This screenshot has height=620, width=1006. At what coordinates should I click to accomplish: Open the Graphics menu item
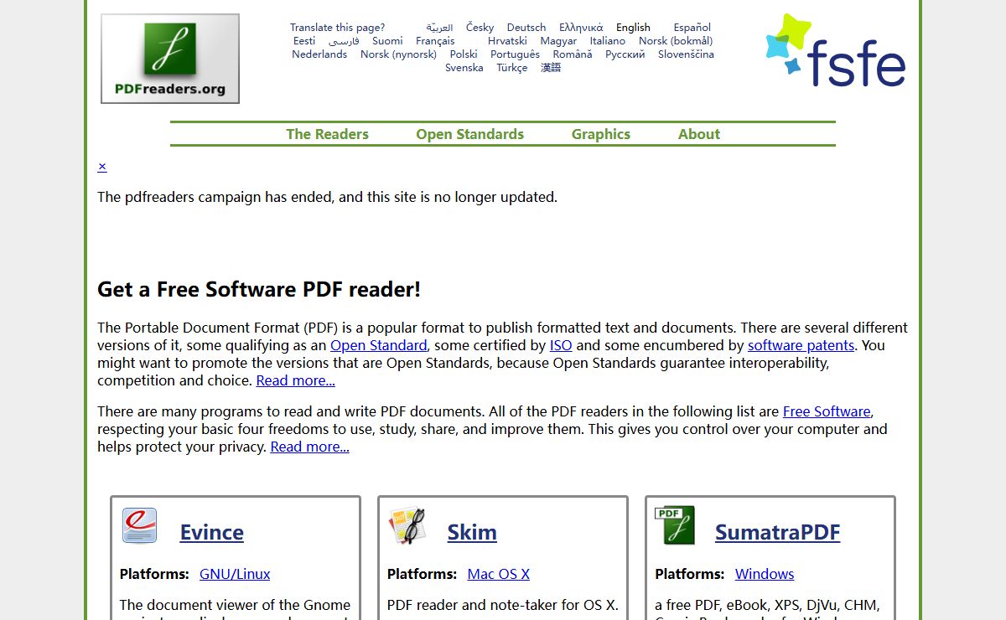coord(601,134)
